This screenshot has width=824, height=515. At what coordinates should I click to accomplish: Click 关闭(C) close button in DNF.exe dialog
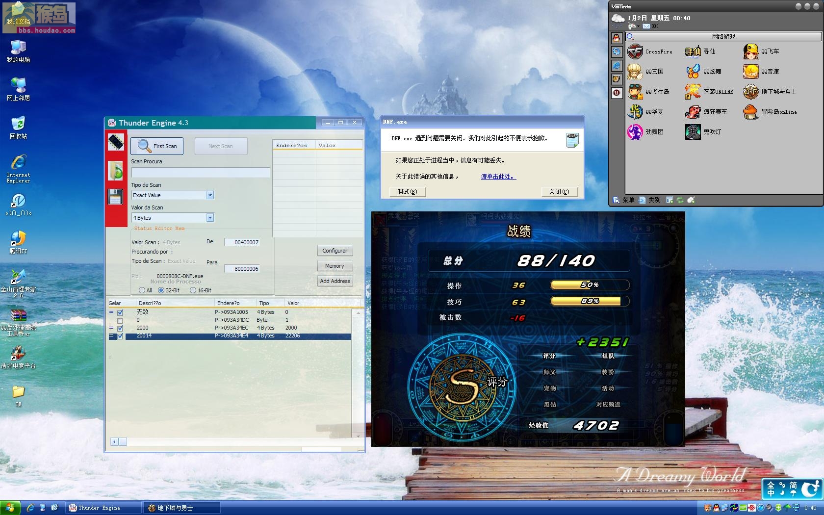click(560, 192)
